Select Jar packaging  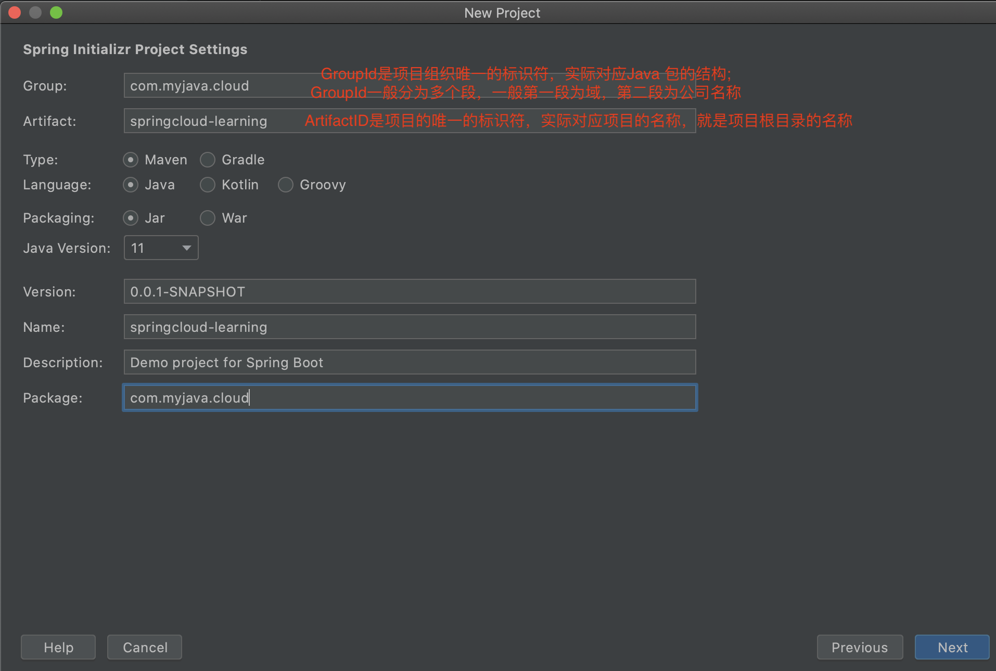tap(131, 218)
